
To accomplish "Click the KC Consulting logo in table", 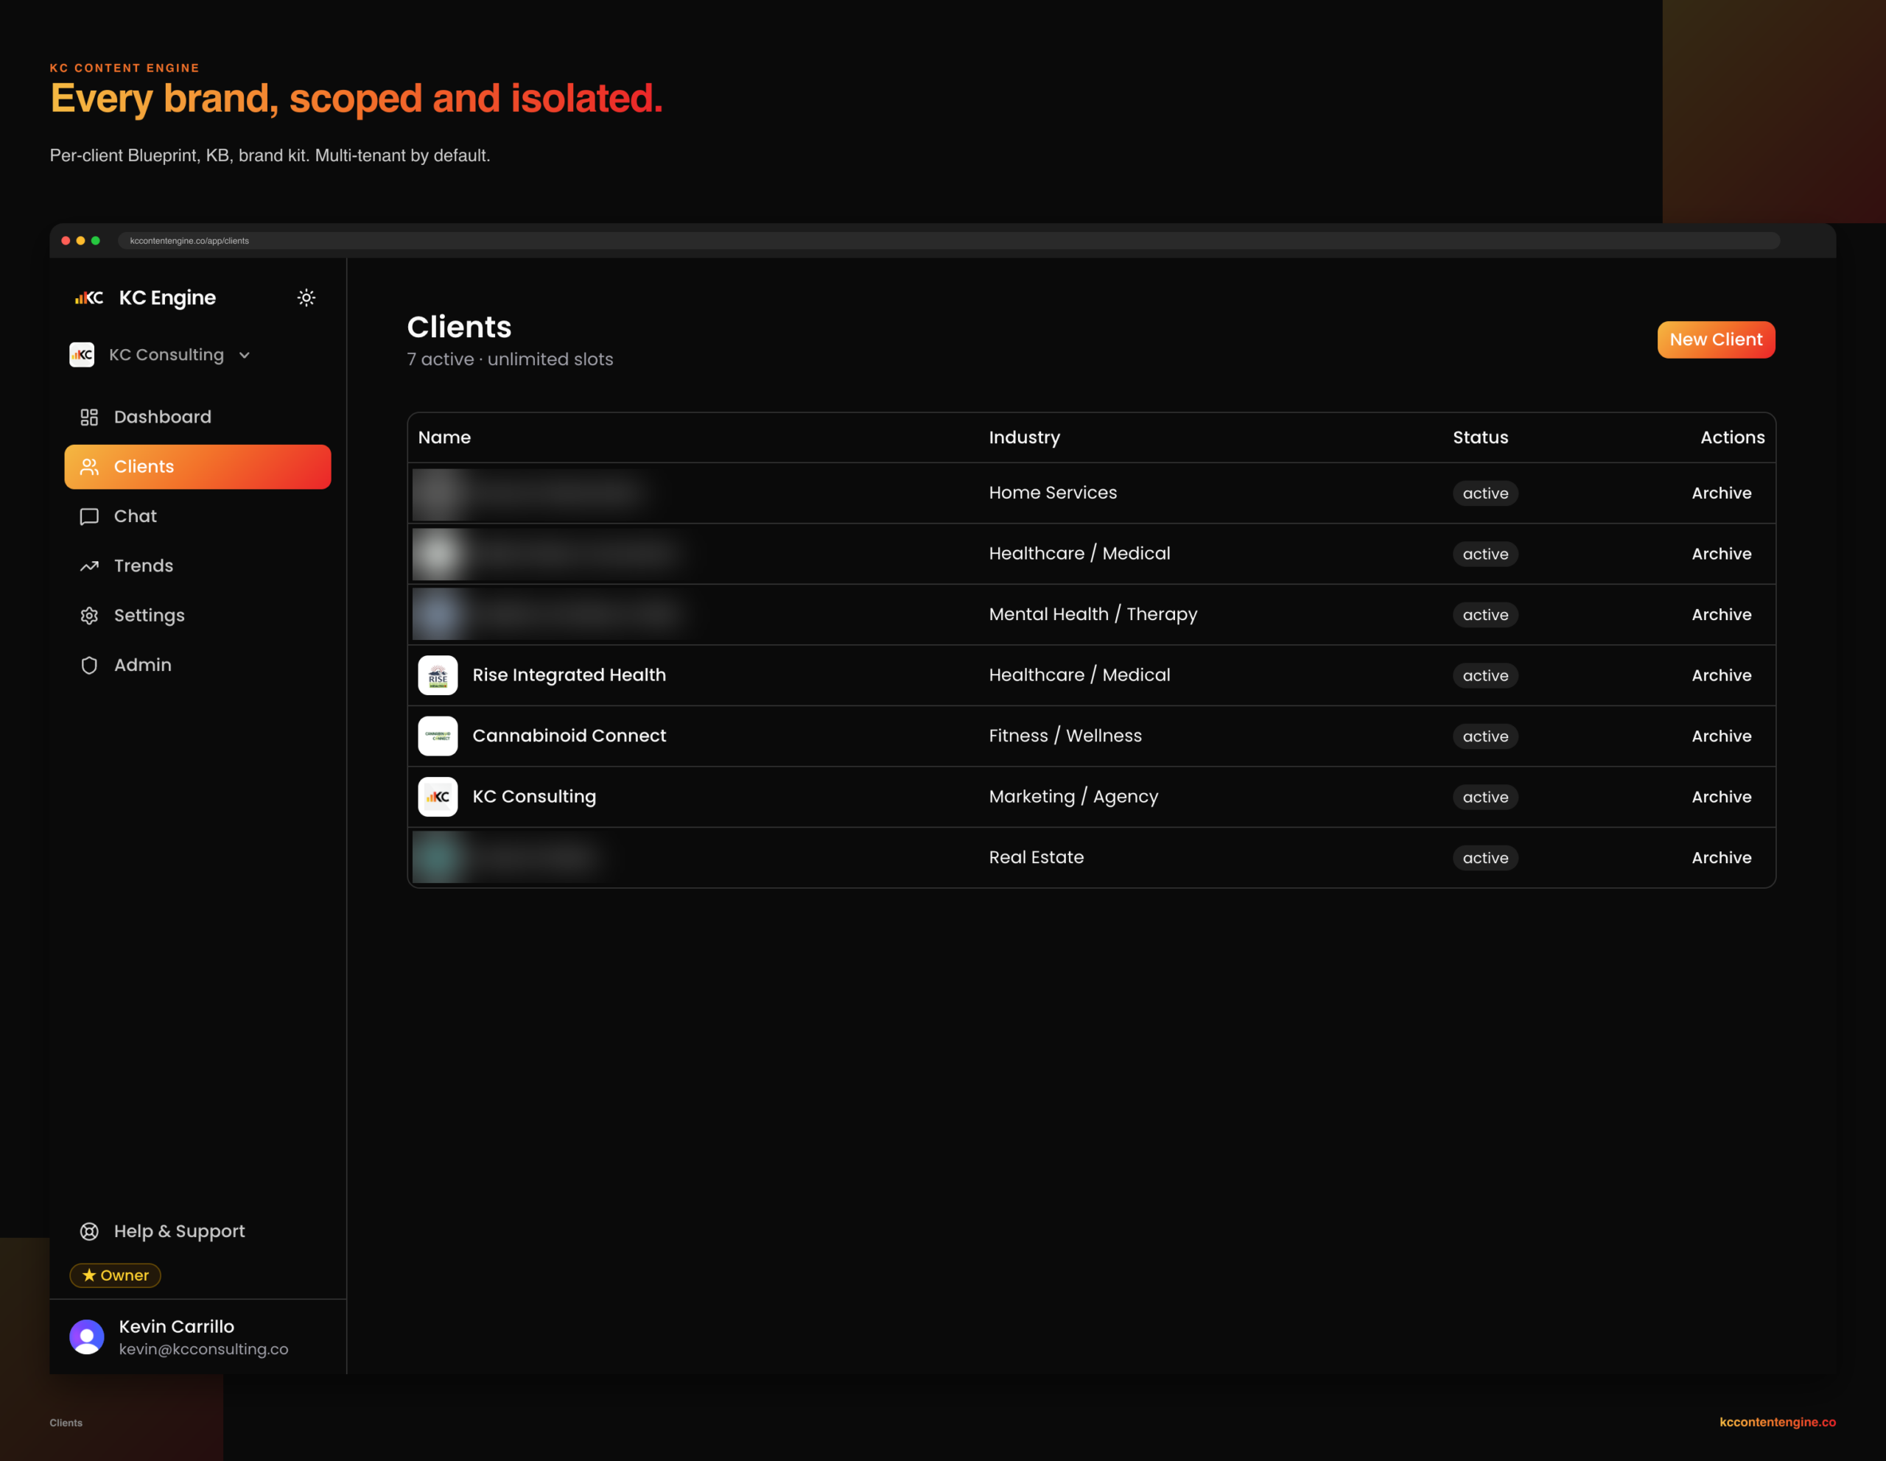I will click(x=438, y=797).
